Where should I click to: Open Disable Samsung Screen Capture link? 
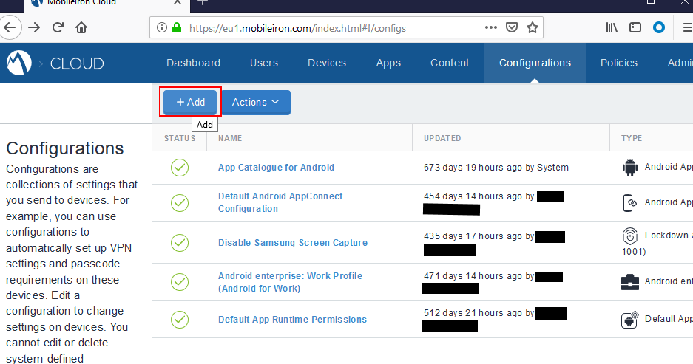pyautogui.click(x=292, y=243)
